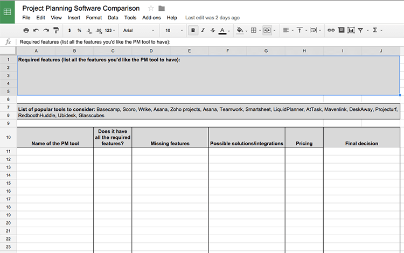The width and height of the screenshot is (404, 253).
Task: Click the Insert link chain icon
Action: tap(331, 30)
